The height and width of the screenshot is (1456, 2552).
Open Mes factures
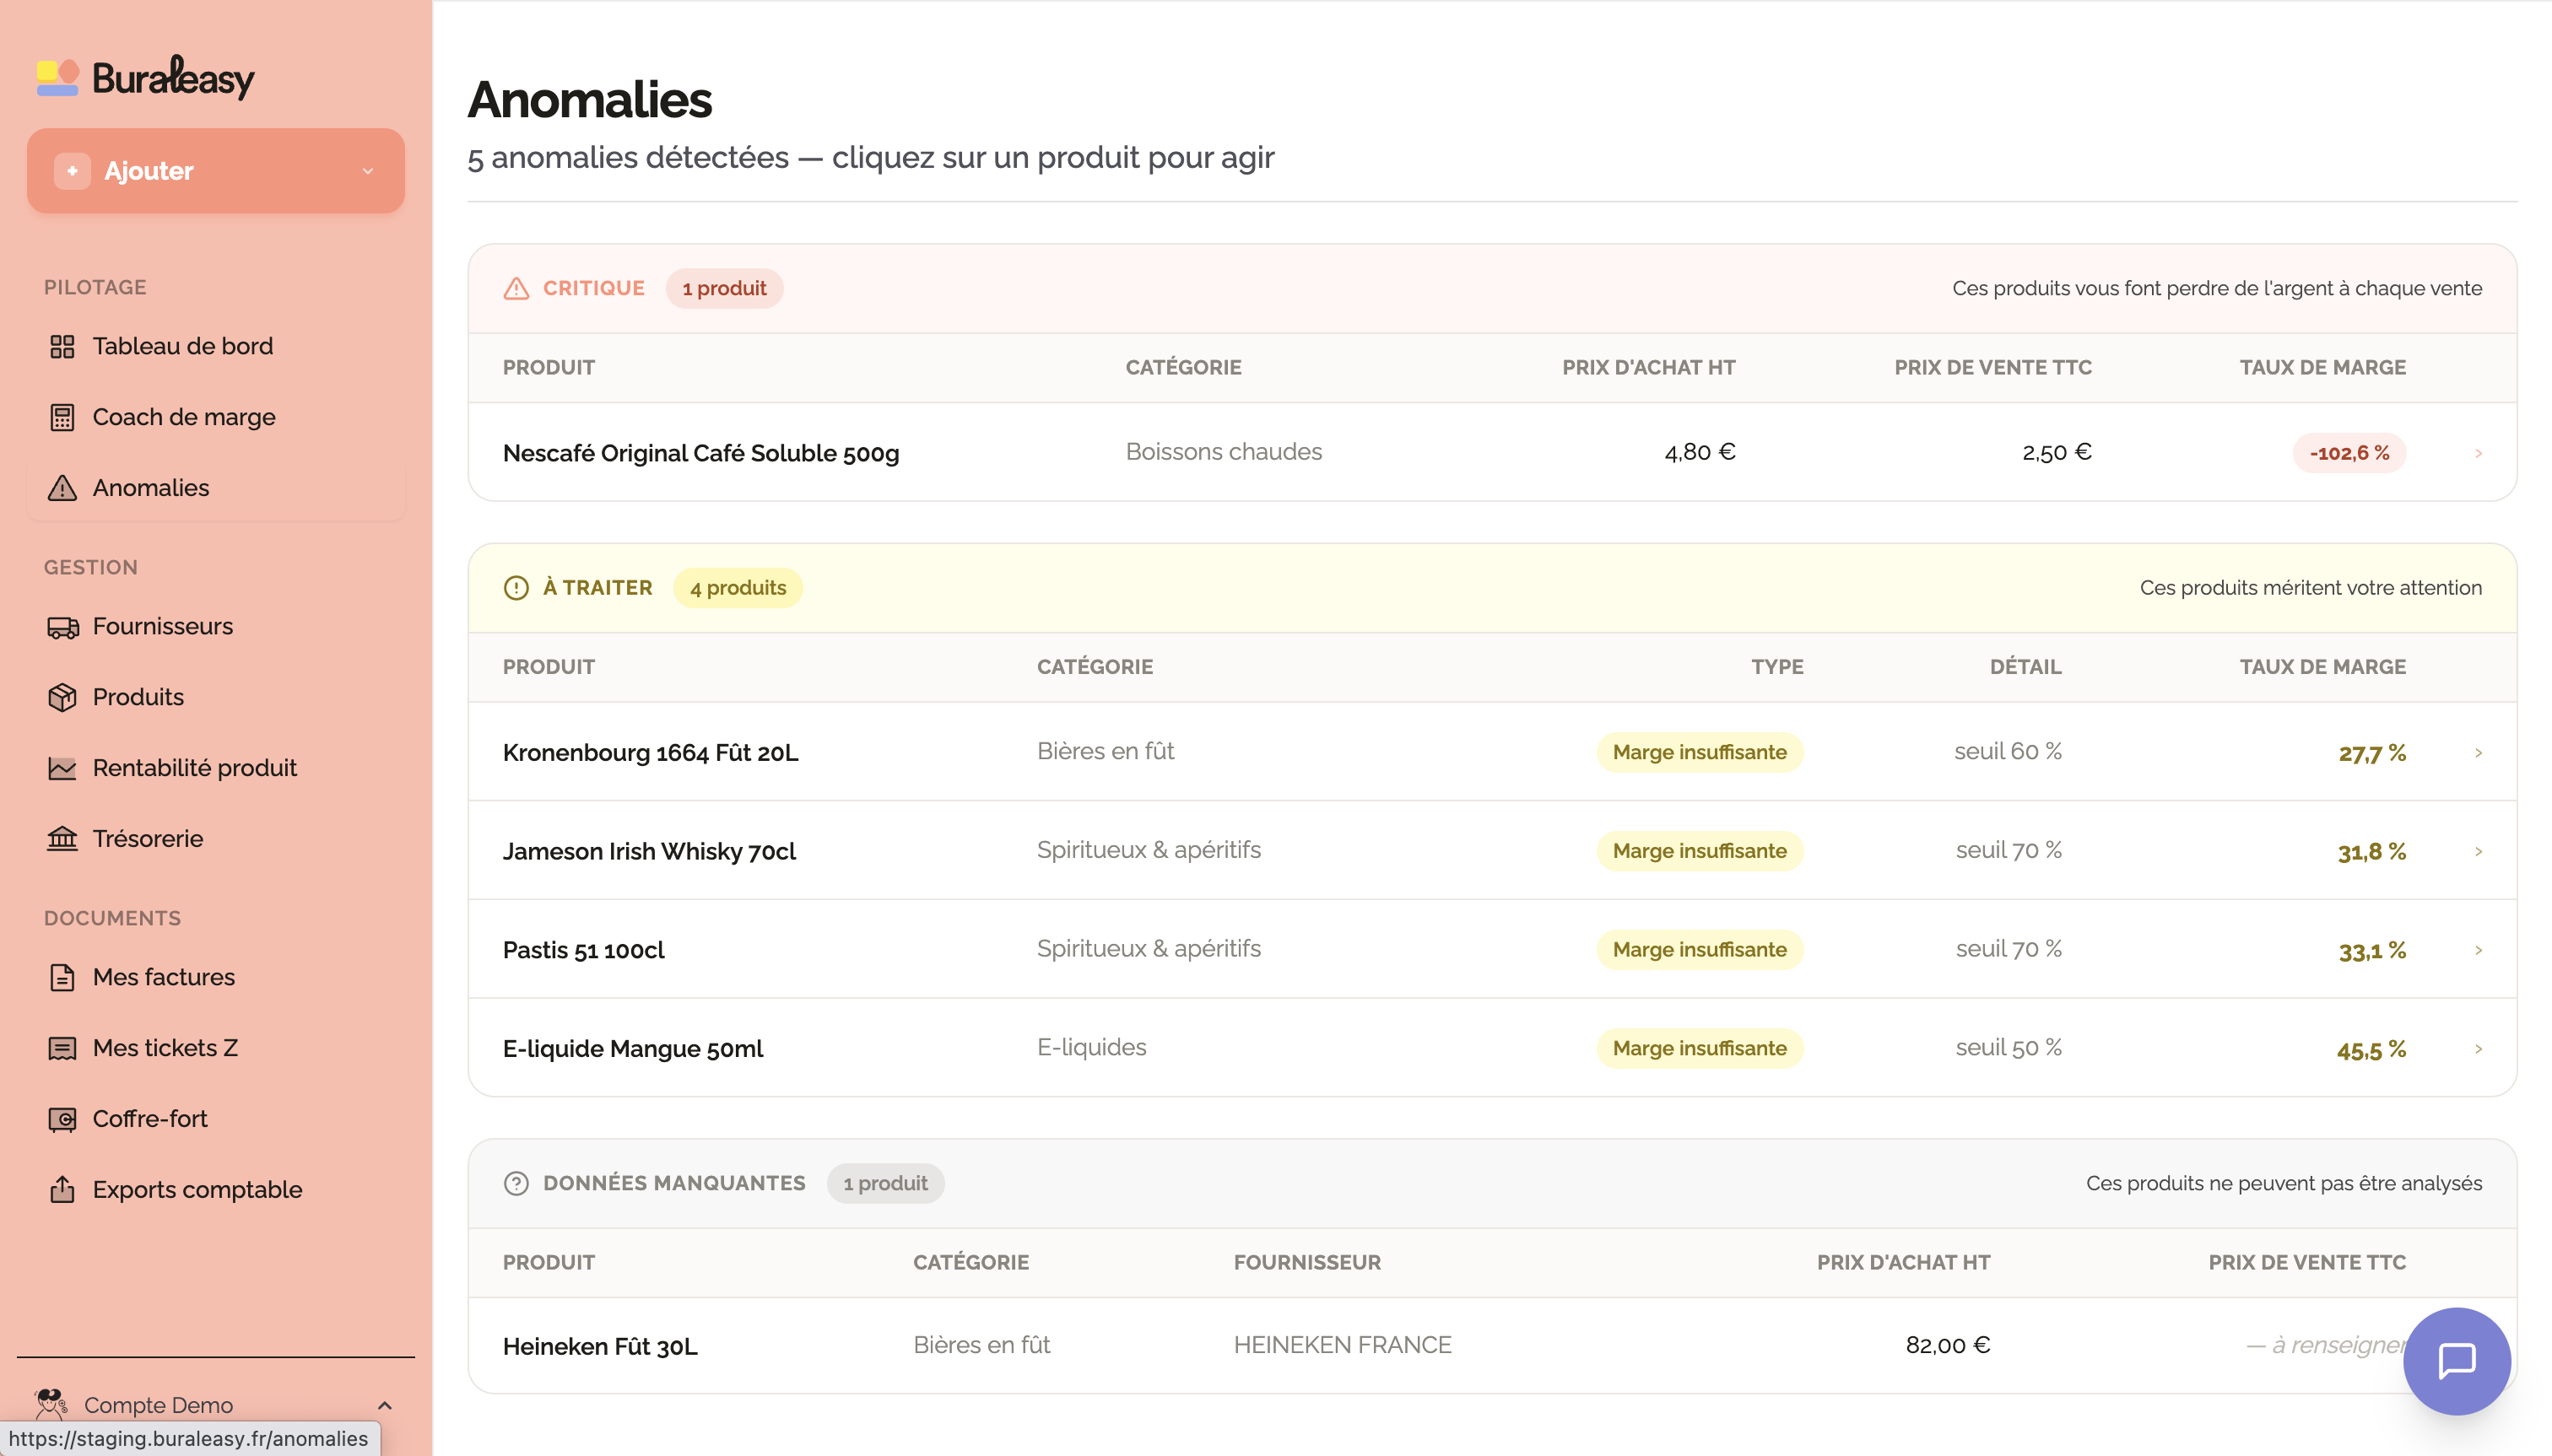(215, 977)
